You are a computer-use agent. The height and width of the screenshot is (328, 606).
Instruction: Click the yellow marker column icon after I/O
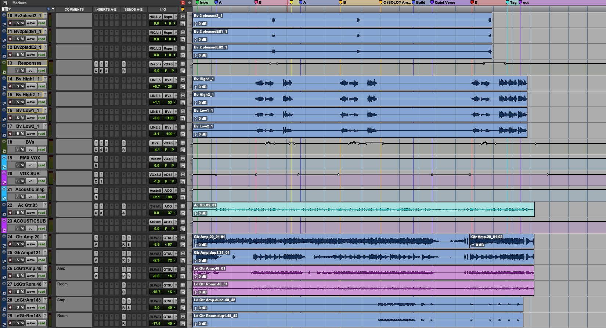183,9
